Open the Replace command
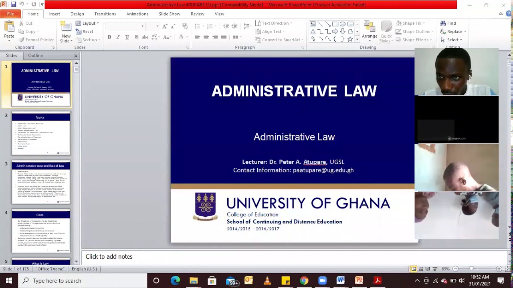513x288 pixels. click(453, 32)
